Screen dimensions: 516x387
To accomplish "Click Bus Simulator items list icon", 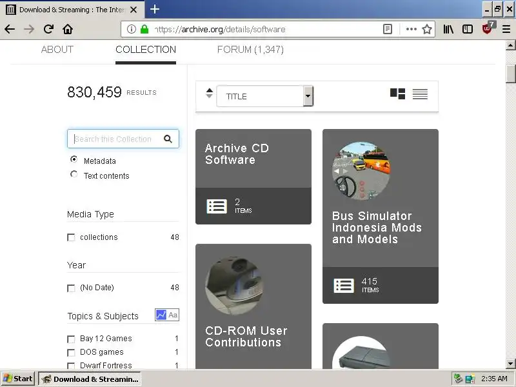I will point(344,286).
